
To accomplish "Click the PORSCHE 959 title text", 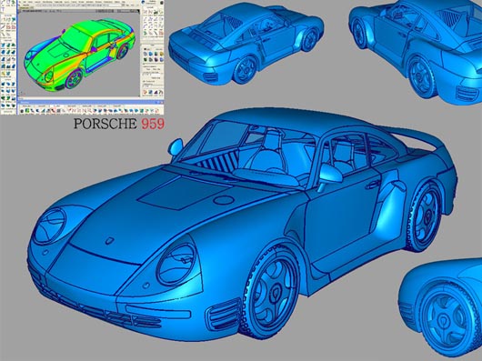I will pos(118,124).
